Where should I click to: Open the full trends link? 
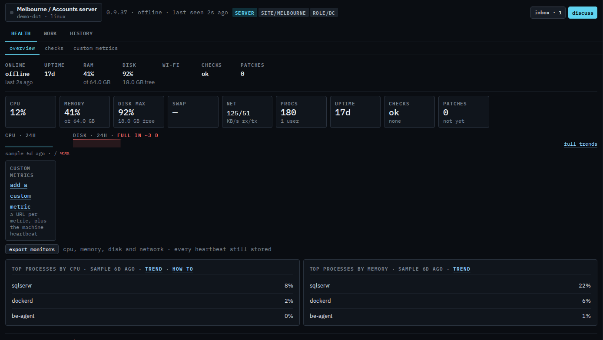(580, 144)
